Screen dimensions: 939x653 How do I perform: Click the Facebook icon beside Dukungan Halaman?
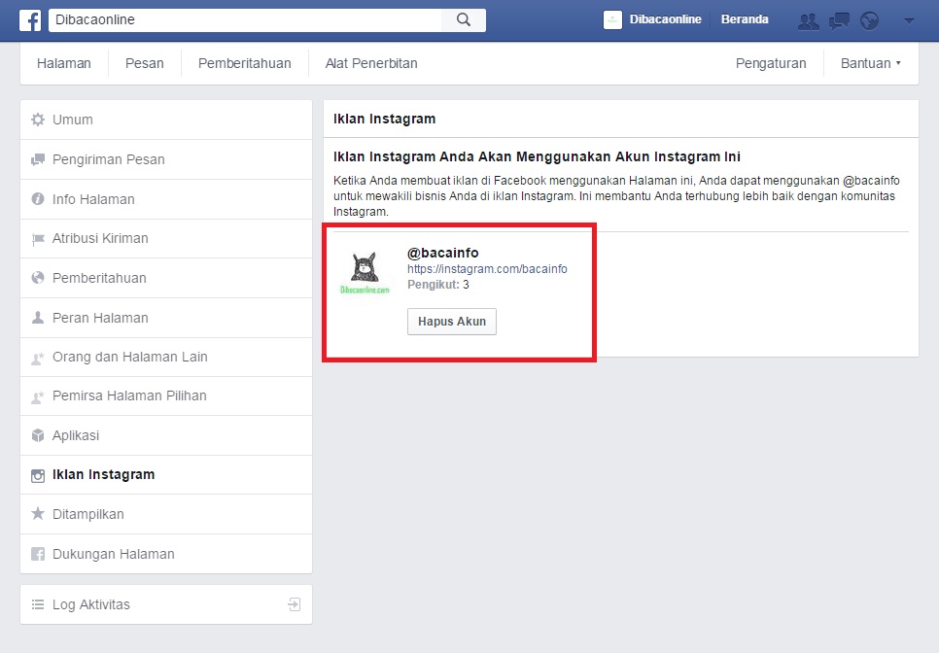point(38,554)
